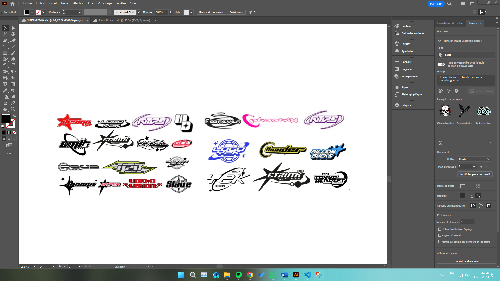Click the Style swatch in control bar
This screenshot has height=281, width=500.
click(186, 12)
